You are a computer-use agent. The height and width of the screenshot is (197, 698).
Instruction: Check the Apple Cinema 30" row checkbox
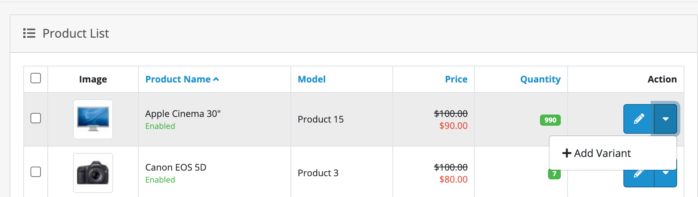click(x=36, y=118)
